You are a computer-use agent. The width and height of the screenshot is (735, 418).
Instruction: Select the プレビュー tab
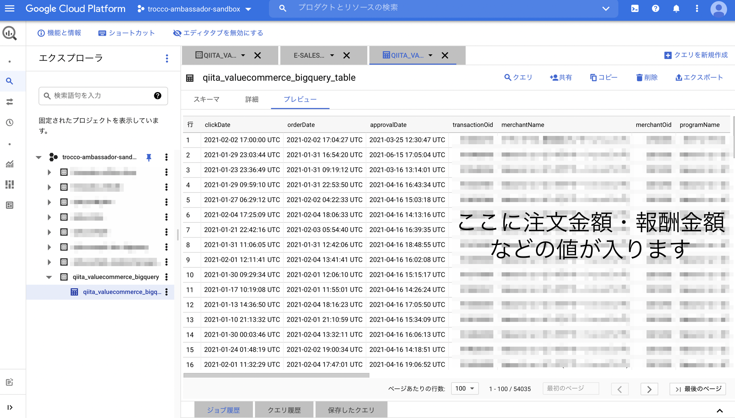300,99
